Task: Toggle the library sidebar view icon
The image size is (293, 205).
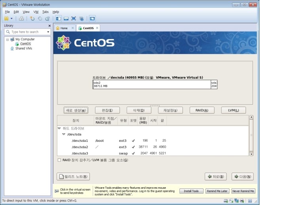Action: (x=59, y=19)
